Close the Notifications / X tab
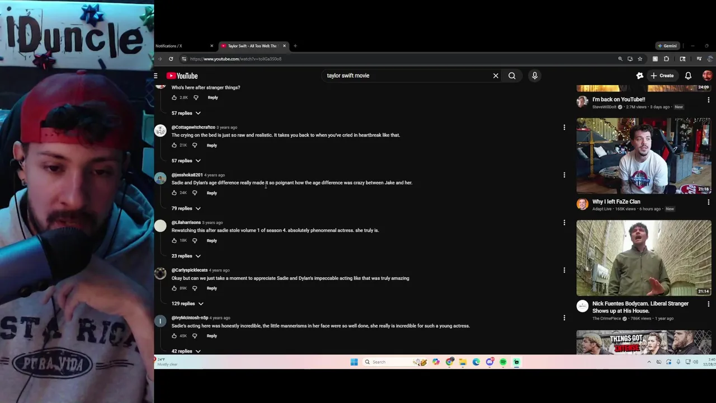Image resolution: width=716 pixels, height=403 pixels. coord(211,46)
